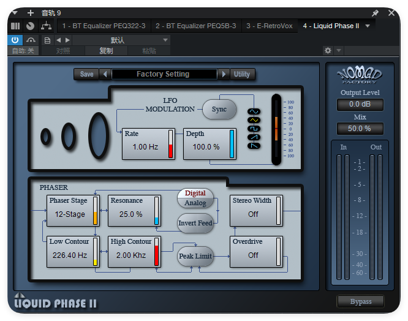408x321 pixels.
Task: Select the square LFO waveform icon
Action: tap(254, 129)
